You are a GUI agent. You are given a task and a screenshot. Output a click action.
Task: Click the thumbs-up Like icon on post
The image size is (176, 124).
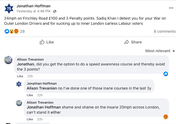click(42, 42)
